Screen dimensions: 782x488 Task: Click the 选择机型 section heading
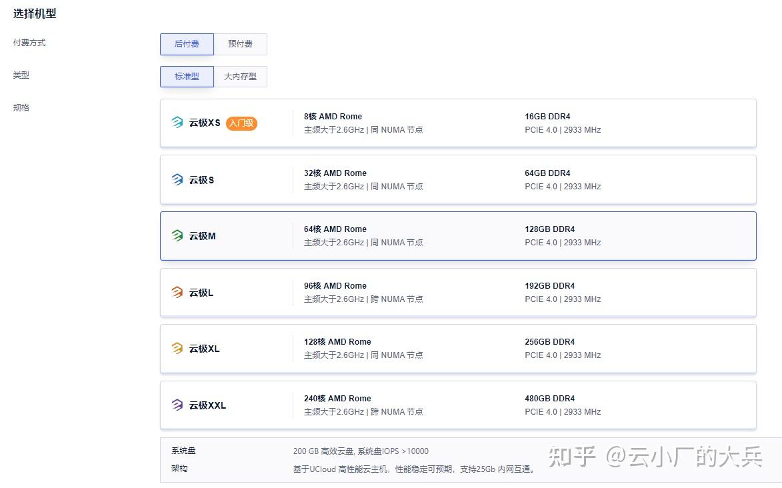34,13
